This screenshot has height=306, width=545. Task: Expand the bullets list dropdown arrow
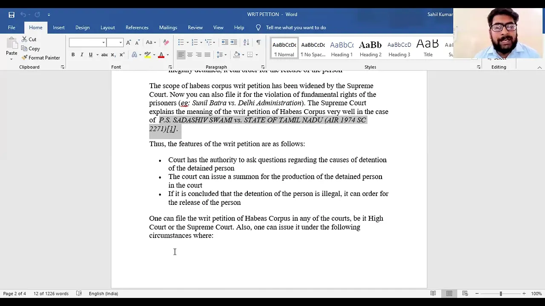[187, 42]
